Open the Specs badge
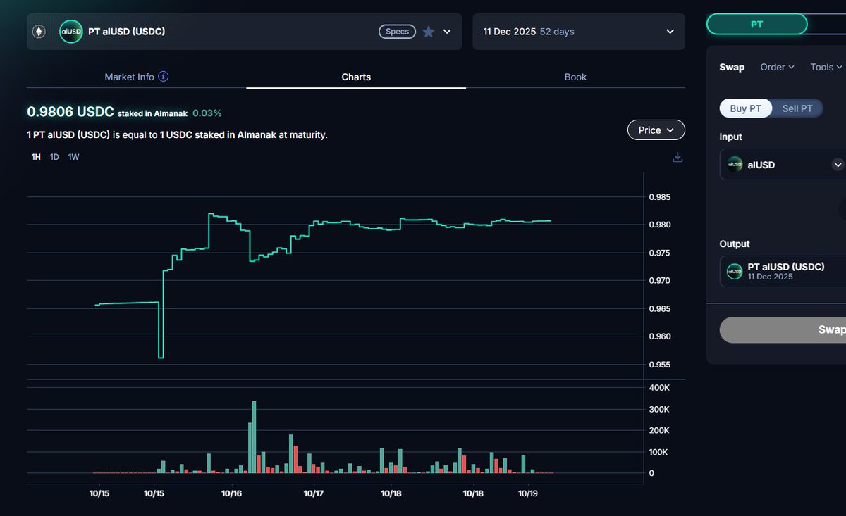Image resolution: width=846 pixels, height=516 pixels. pos(398,32)
